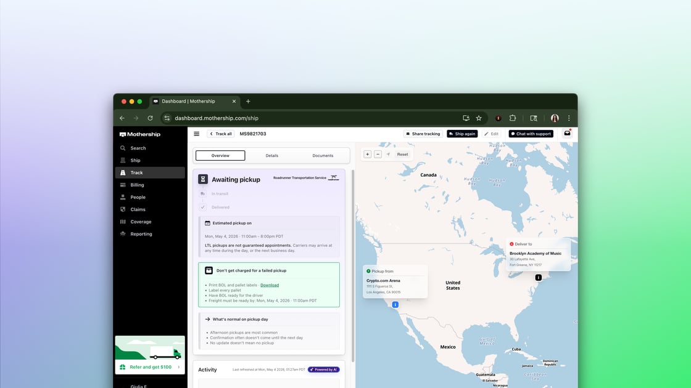691x388 pixels.
Task: Reset the map view
Action: tap(402, 155)
